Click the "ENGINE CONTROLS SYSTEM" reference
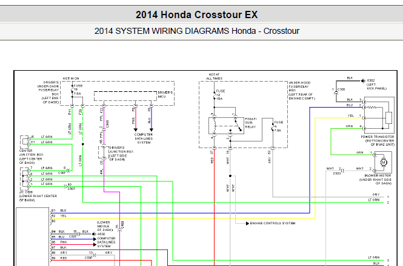The image size is (403, 266). click(273, 223)
